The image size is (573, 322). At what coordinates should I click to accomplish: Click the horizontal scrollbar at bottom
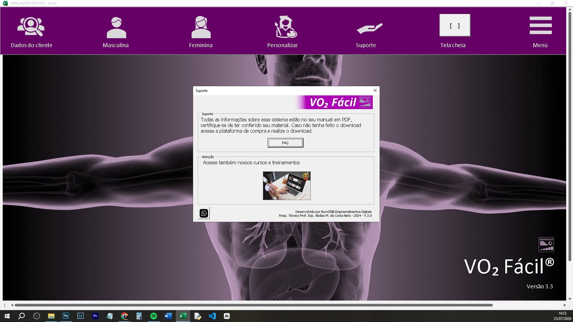(254, 305)
